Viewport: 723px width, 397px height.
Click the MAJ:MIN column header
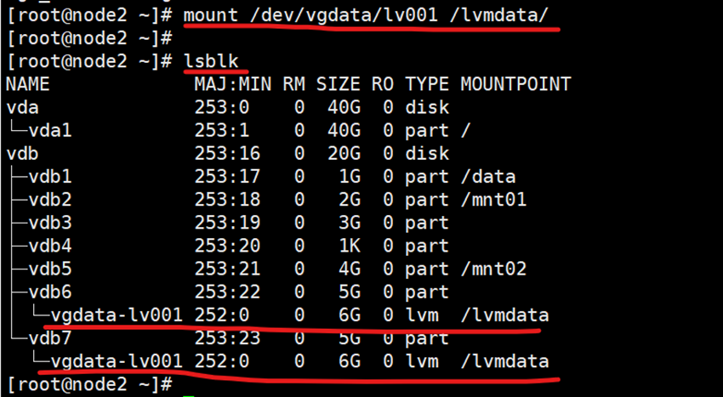pyautogui.click(x=232, y=84)
